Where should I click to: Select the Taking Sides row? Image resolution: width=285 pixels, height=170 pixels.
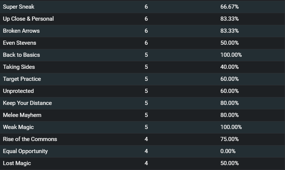coord(142,67)
